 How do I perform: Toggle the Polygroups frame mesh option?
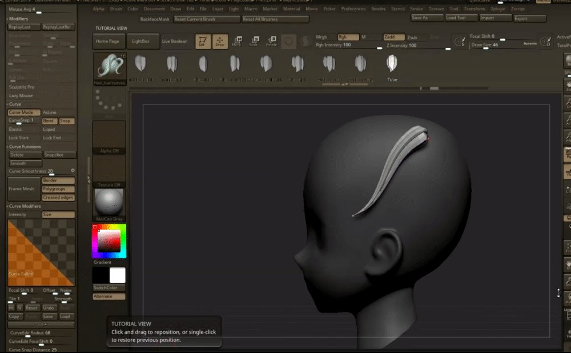[x=58, y=188]
